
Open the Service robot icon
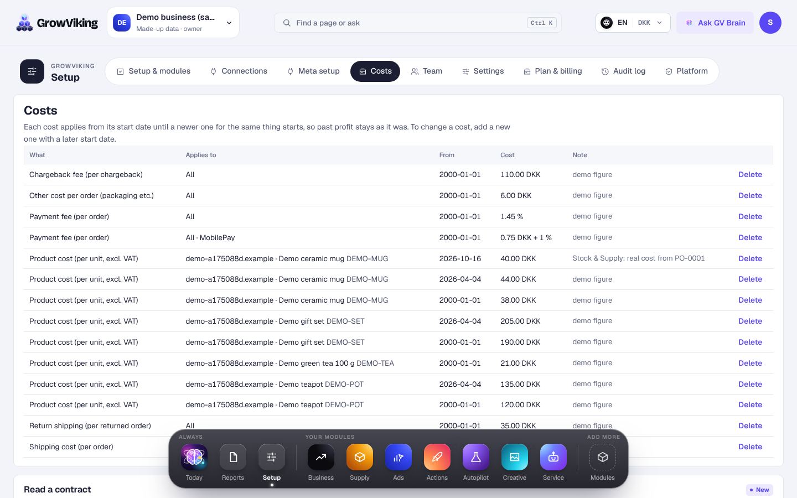pyautogui.click(x=553, y=457)
